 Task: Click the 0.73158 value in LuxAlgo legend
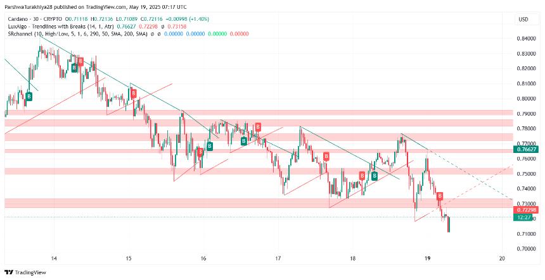tap(177, 27)
